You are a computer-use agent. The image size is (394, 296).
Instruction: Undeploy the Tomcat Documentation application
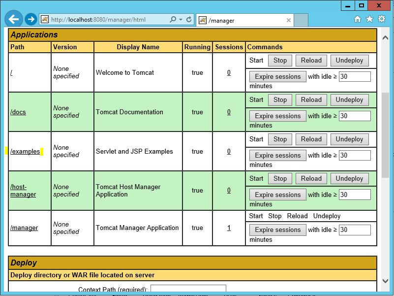[349, 100]
